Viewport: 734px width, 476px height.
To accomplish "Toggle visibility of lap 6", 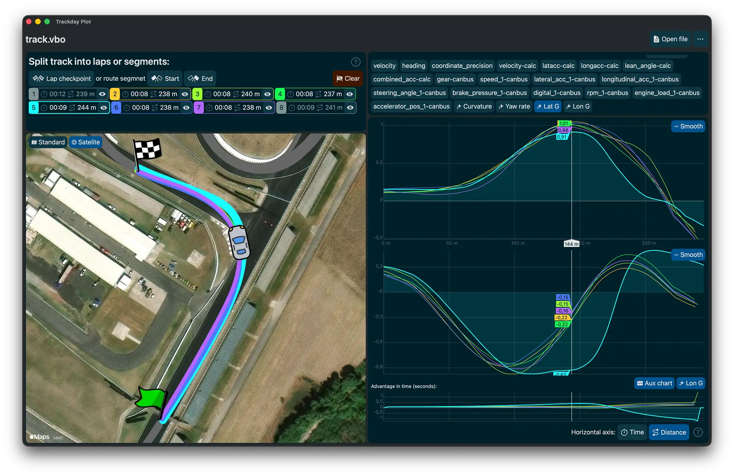I will pyautogui.click(x=186, y=107).
